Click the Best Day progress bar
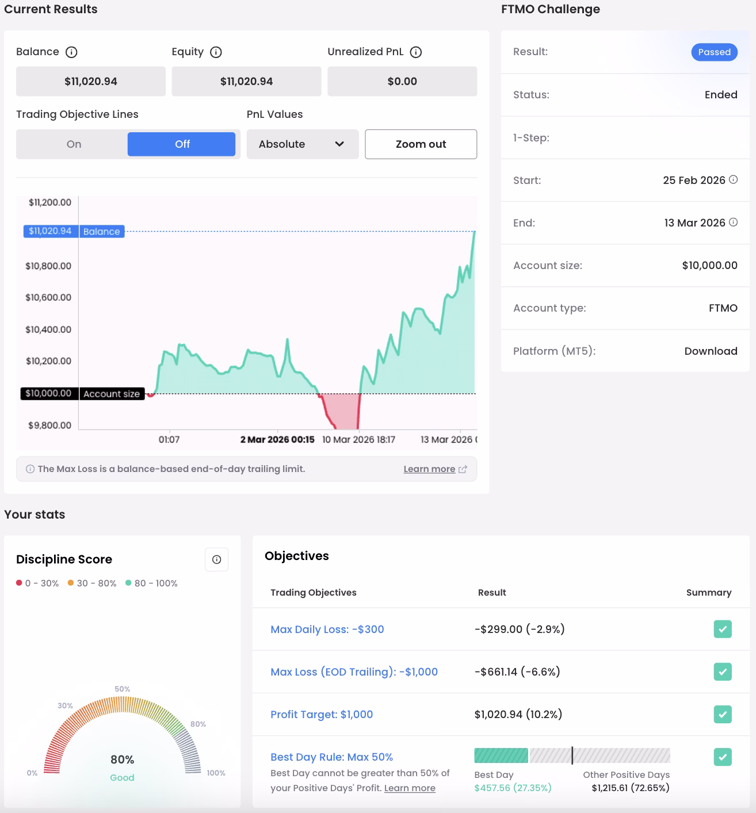 [x=572, y=756]
